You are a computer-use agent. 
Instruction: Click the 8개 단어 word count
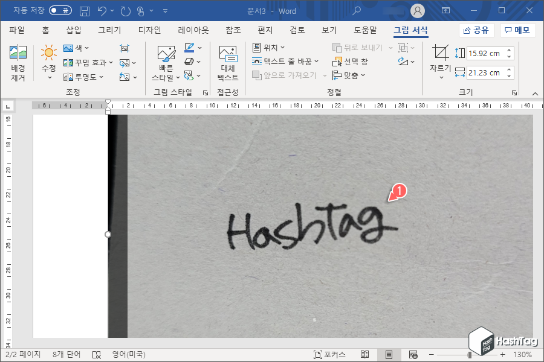pyautogui.click(x=66, y=354)
